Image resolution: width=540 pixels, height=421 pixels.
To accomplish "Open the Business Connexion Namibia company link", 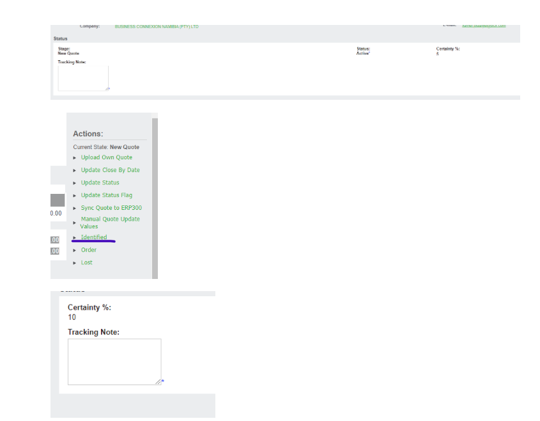I will click(157, 26).
